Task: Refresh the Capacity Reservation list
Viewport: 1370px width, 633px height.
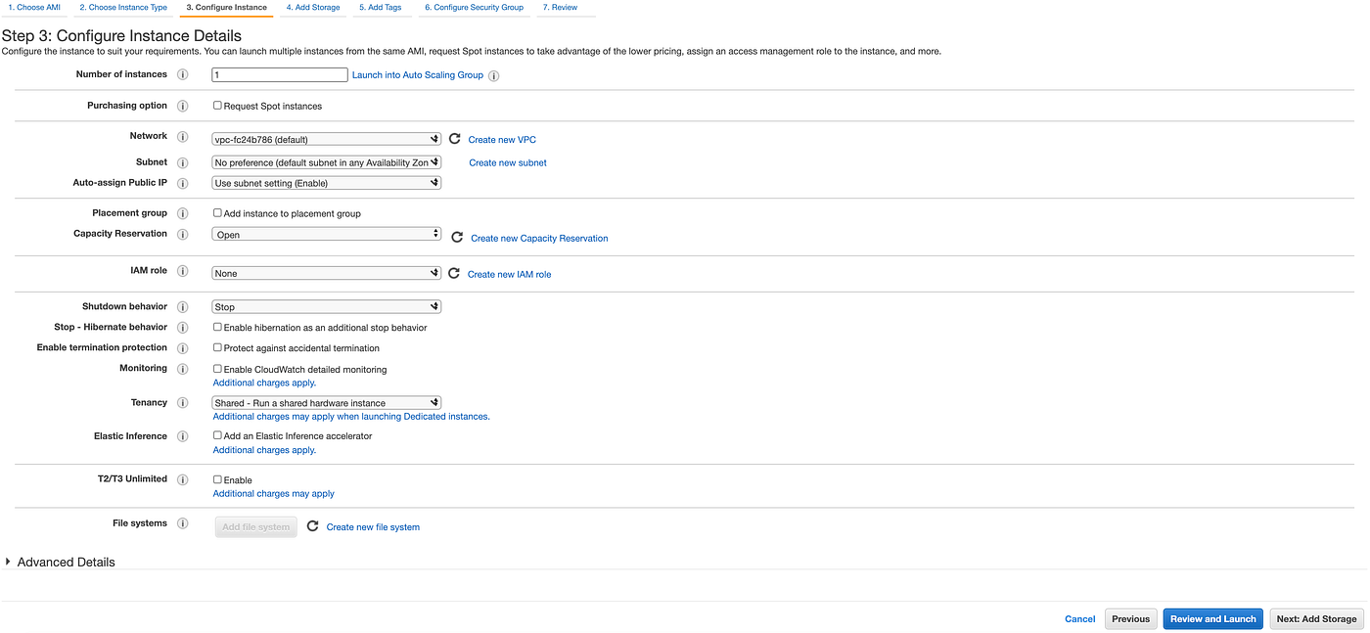Action: 456,236
